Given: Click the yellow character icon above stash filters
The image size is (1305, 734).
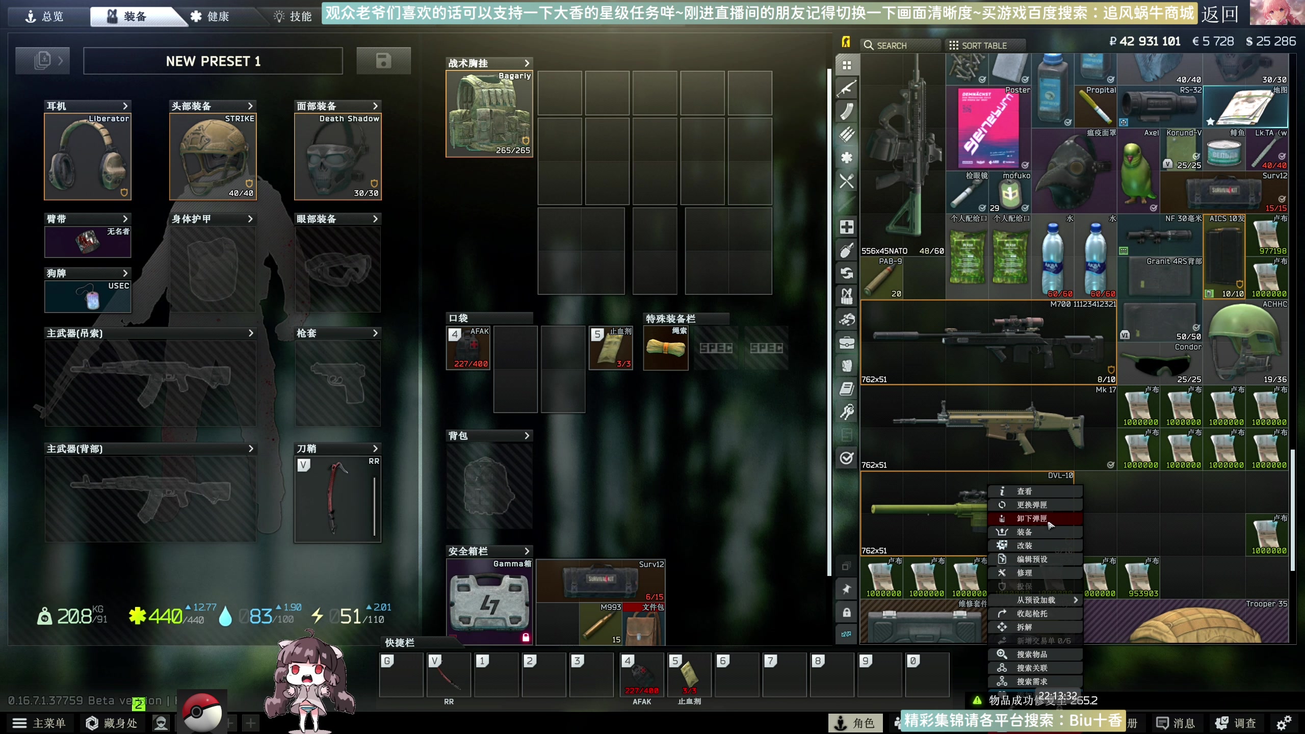Looking at the screenshot, I should (846, 42).
